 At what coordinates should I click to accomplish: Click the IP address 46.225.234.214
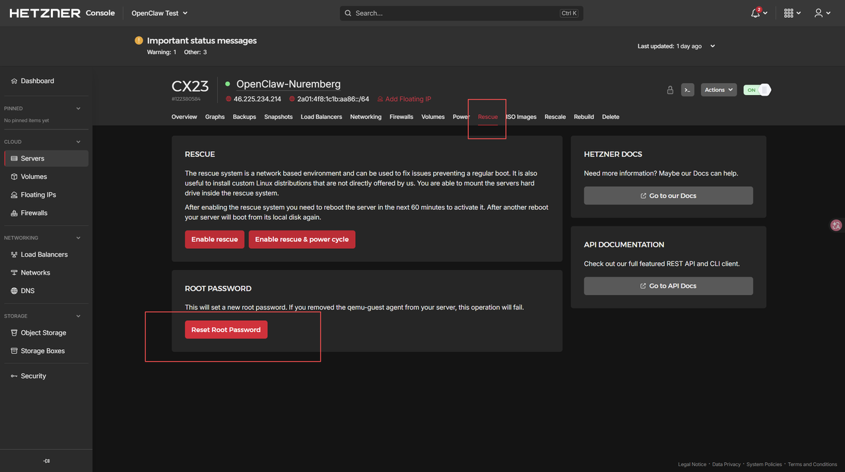[257, 99]
